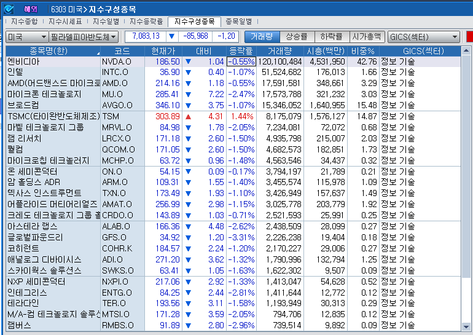Screen dimensions: 473x335
Task: Open the 지수시세표 tab
Action: [65, 22]
